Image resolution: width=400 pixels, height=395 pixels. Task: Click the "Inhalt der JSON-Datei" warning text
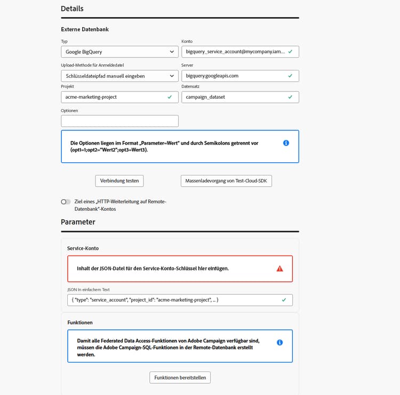153,268
